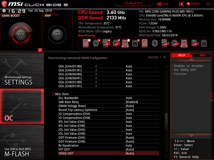Click the Overclocking\Advanced DRAM Configuration breadcrumb

pos(78,58)
